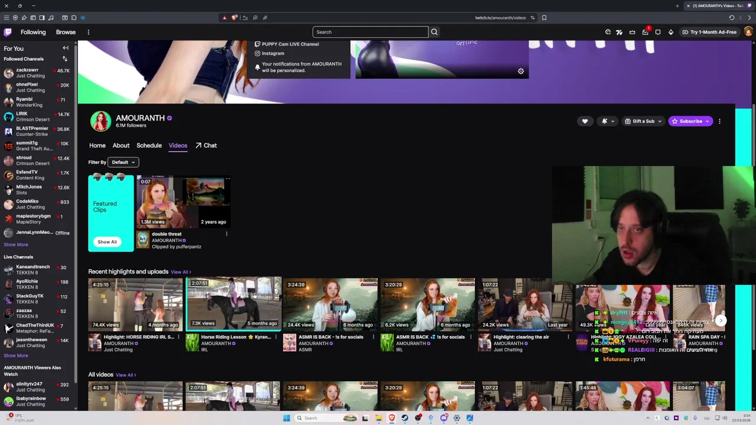Screen dimensions: 756x425
Task: Open options for the double threat clip
Action: (x=226, y=234)
